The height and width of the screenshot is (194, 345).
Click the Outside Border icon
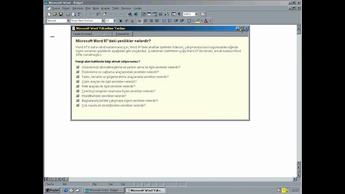click(x=189, y=21)
